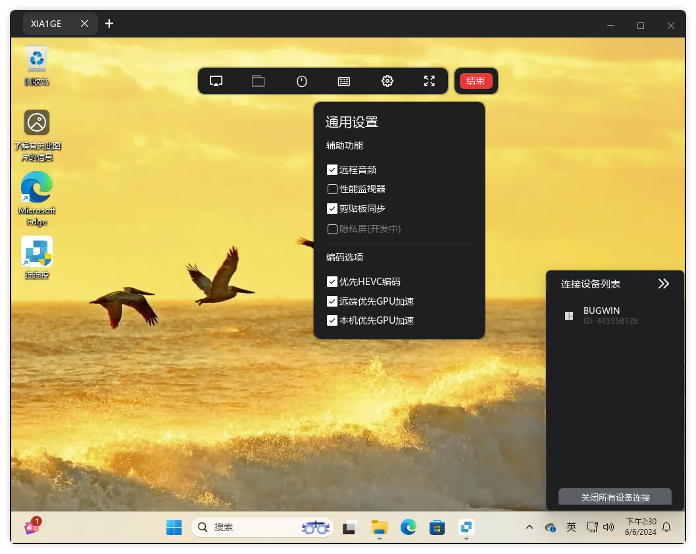Click the red 结束 end session button

[476, 81]
